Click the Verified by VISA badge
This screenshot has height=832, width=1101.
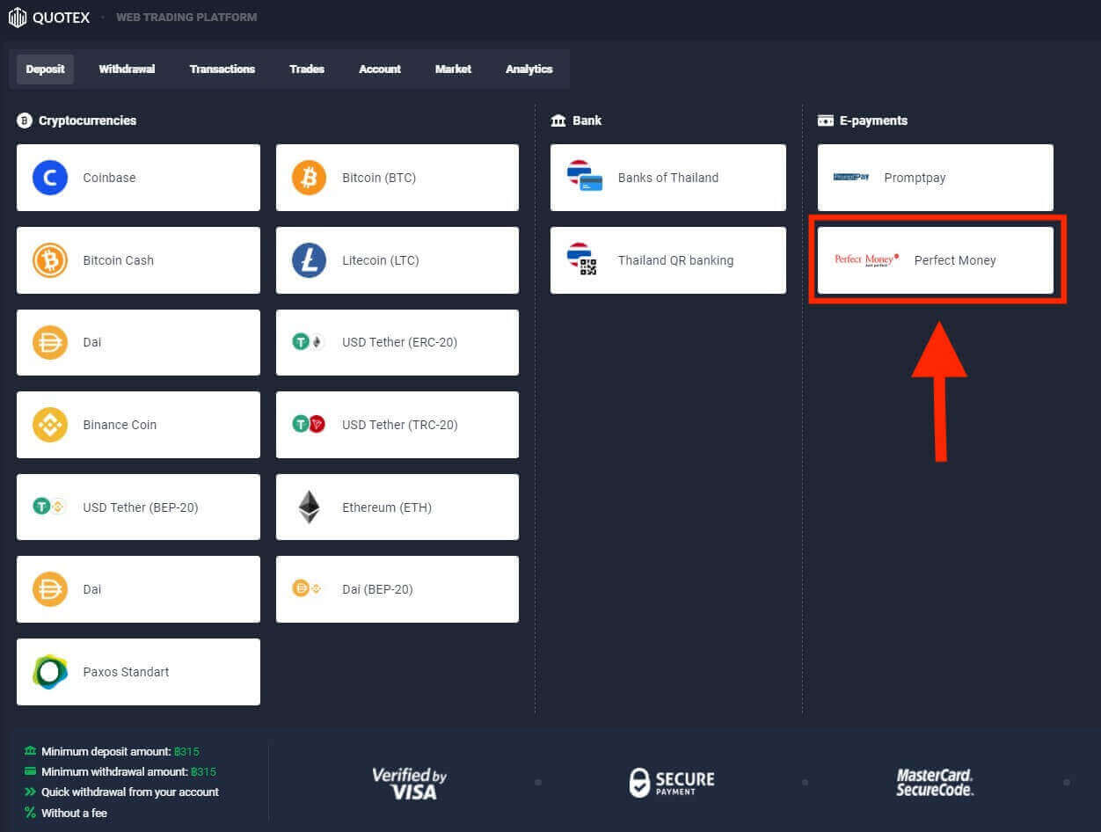(409, 782)
